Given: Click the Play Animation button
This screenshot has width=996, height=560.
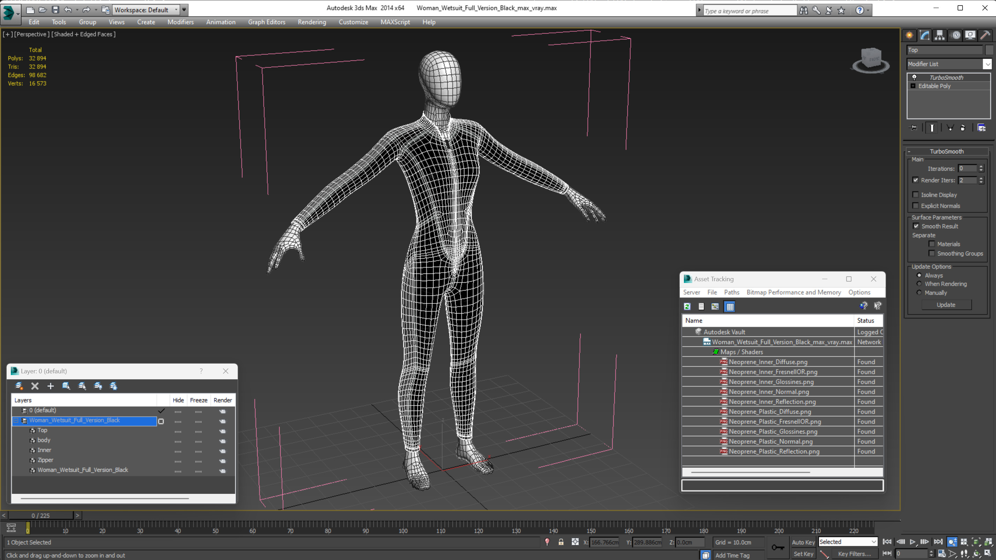Looking at the screenshot, I should coord(913,542).
